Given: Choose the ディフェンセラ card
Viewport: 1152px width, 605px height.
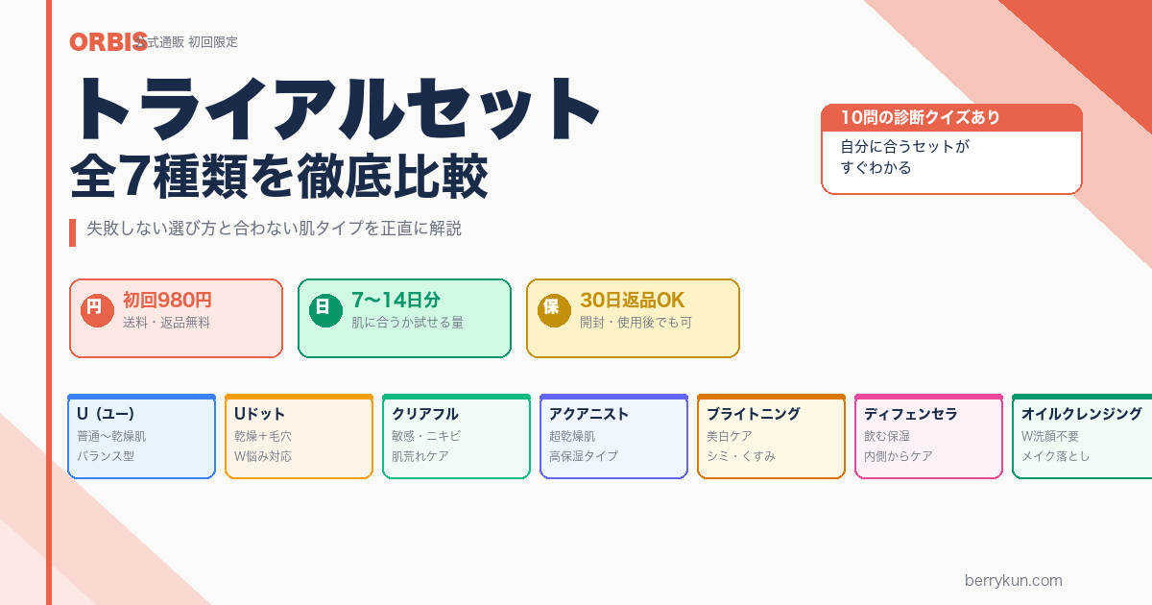Looking at the screenshot, I should coord(928,436).
